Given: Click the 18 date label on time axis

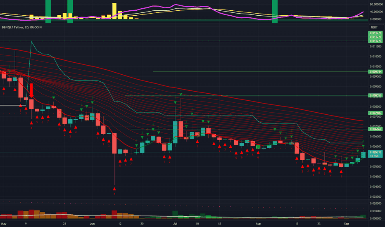Looking at the screenshot, I should click(219, 224).
